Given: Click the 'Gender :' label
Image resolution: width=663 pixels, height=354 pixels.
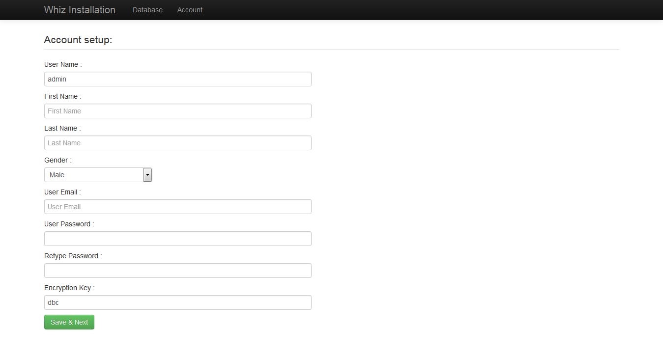Looking at the screenshot, I should tap(58, 160).
